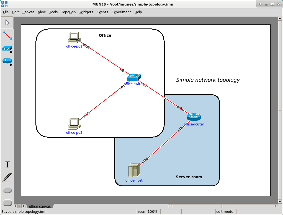Click eth0 label near office-host
The height and width of the screenshot is (215, 283).
145,160
